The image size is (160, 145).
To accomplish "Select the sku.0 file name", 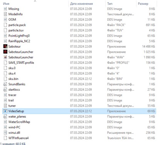I will pos(12,68).
